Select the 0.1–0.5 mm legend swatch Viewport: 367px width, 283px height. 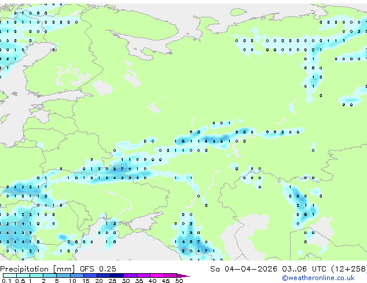10,275
